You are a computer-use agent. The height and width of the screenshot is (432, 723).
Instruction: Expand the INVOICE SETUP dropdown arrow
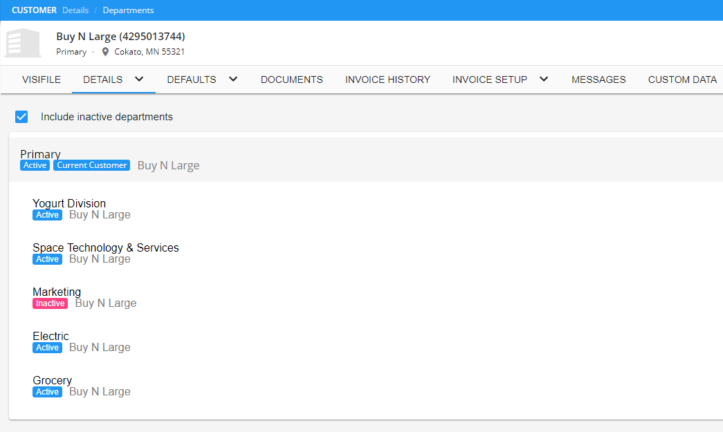pos(544,79)
